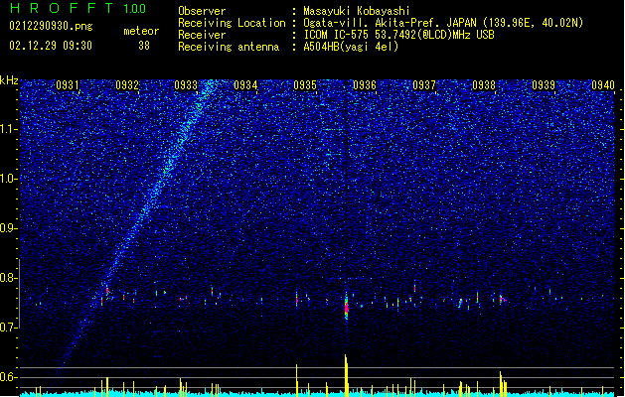Click the 0940 time marker
This screenshot has width=625, height=397.
(x=603, y=85)
